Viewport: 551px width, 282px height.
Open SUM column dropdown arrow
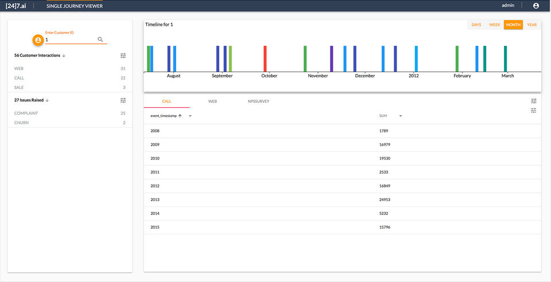coord(400,116)
